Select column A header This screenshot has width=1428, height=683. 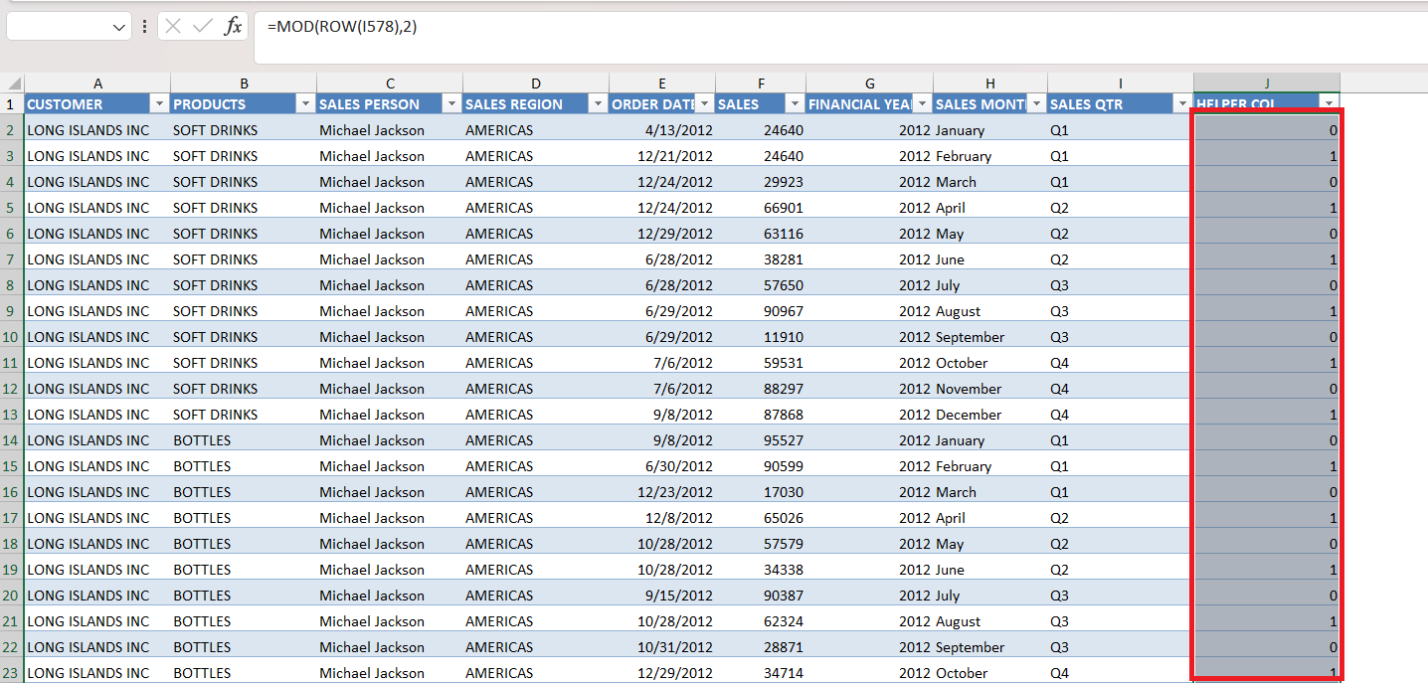point(97,84)
